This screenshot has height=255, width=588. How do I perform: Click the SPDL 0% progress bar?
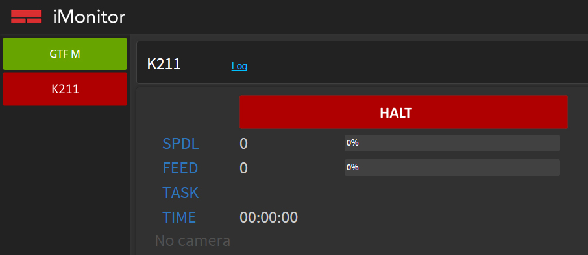pos(452,143)
